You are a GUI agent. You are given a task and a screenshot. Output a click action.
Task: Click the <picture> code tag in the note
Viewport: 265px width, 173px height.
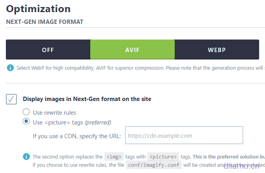[163, 157]
